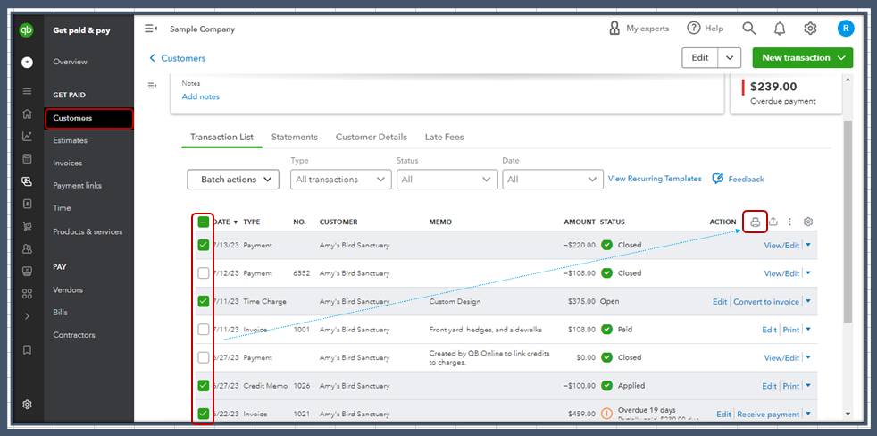Open the Type filter All transactions dropdown
This screenshot has height=436, width=877.
340,180
